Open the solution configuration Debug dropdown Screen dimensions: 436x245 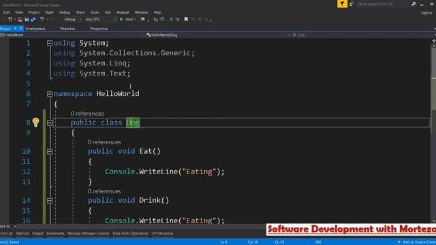pos(72,19)
